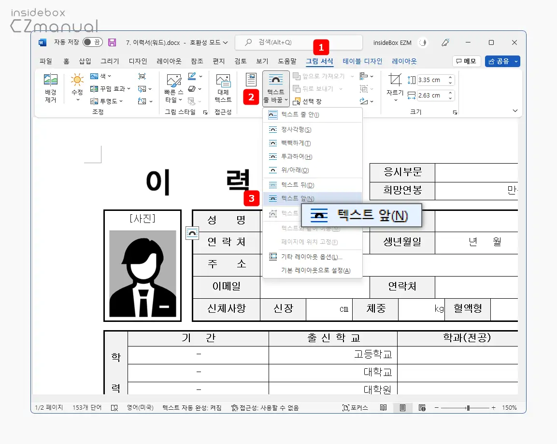
Task: Toggle the AutoSave (자동 저장) switch
Action: tap(93, 42)
